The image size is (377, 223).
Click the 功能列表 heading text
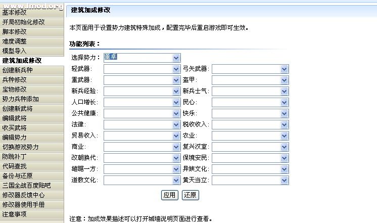[84, 44]
